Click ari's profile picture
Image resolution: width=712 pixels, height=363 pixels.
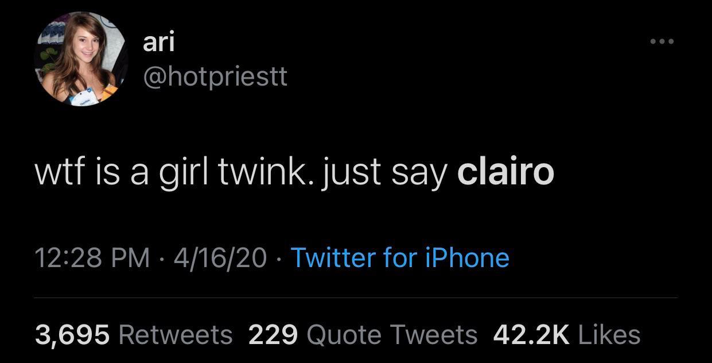pyautogui.click(x=80, y=59)
